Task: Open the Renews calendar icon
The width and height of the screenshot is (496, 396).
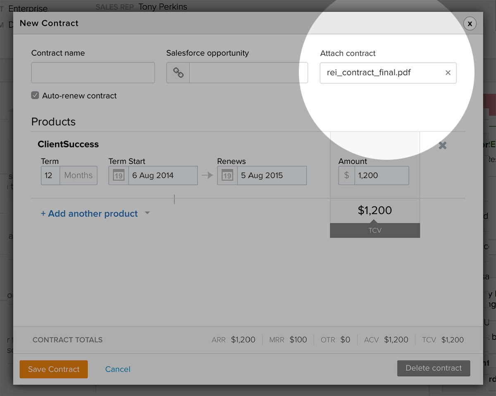Action: click(x=227, y=175)
